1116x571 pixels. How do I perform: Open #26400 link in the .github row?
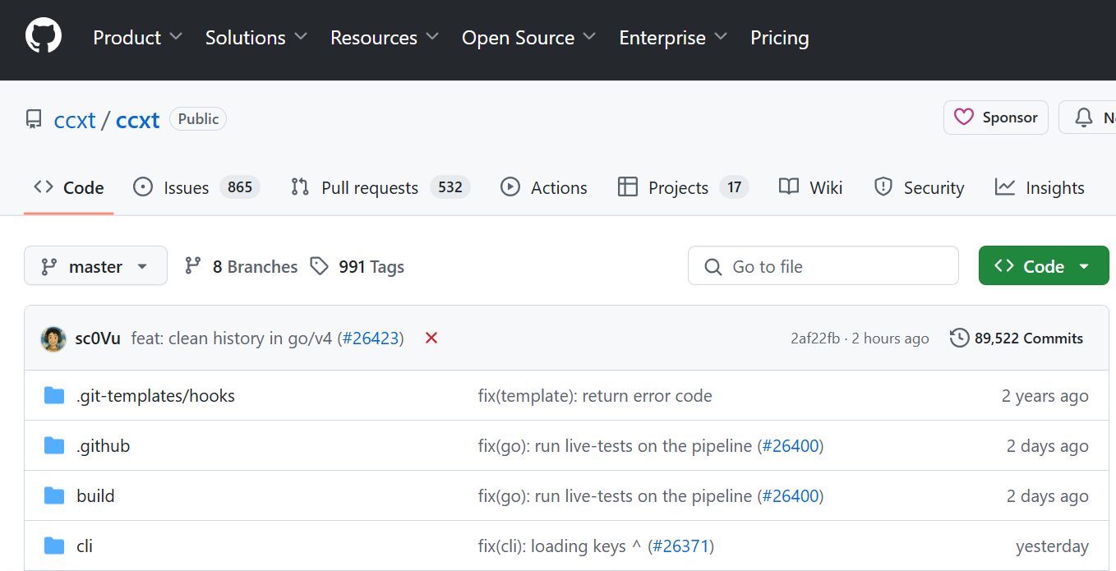pos(790,446)
